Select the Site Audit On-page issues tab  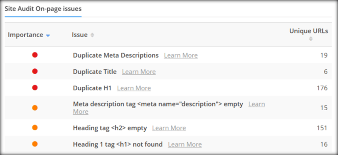43,9
